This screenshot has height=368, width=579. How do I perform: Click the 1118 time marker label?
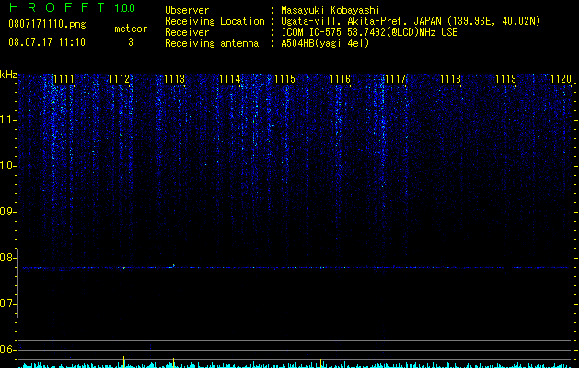coord(450,79)
